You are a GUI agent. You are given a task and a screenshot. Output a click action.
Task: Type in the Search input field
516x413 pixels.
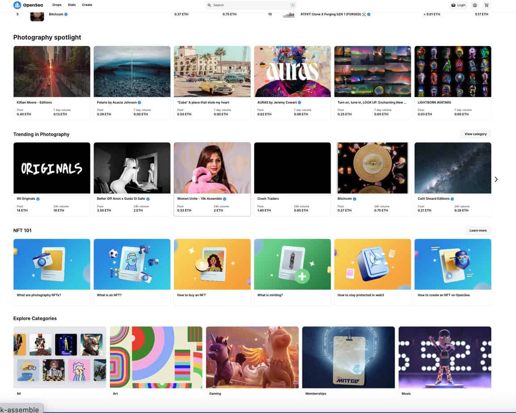coord(250,5)
